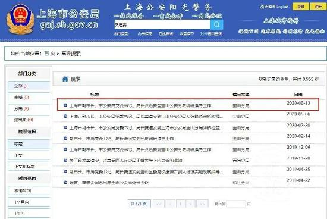Choose 标题 search scope option
This screenshot has width=327, height=219.
coord(29,144)
